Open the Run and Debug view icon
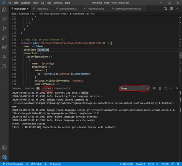Image resolution: width=182 pixels, height=166 pixels. [x=4, y=38]
